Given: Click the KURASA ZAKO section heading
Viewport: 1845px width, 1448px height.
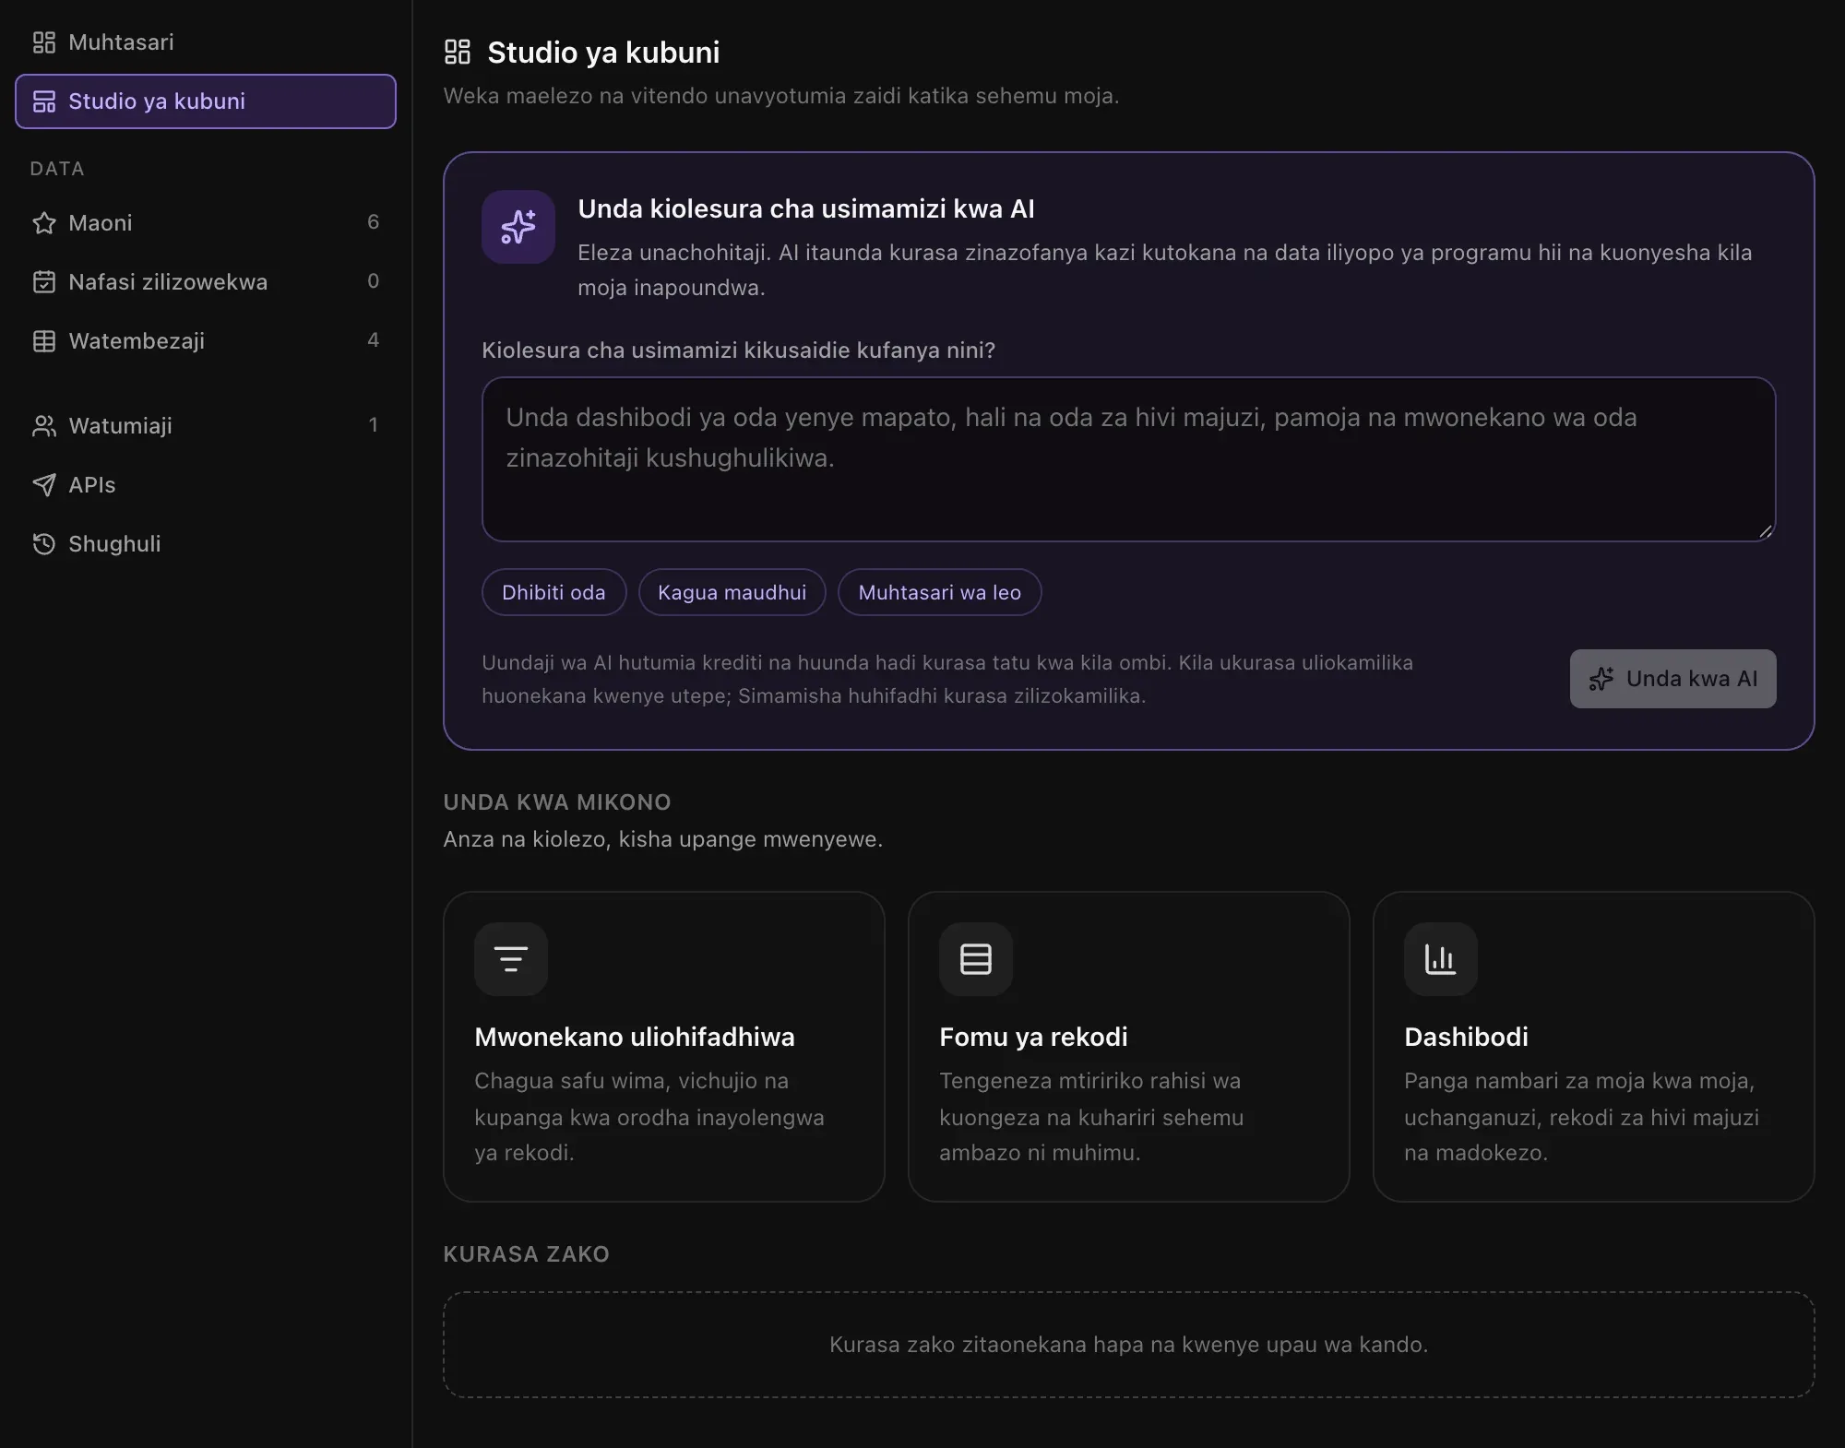Looking at the screenshot, I should pos(527,1254).
